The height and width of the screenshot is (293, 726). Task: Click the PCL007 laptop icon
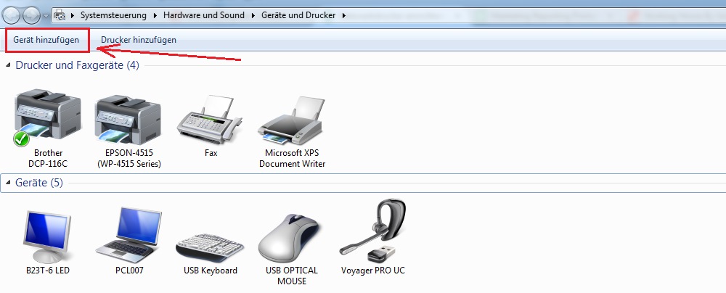(x=128, y=236)
